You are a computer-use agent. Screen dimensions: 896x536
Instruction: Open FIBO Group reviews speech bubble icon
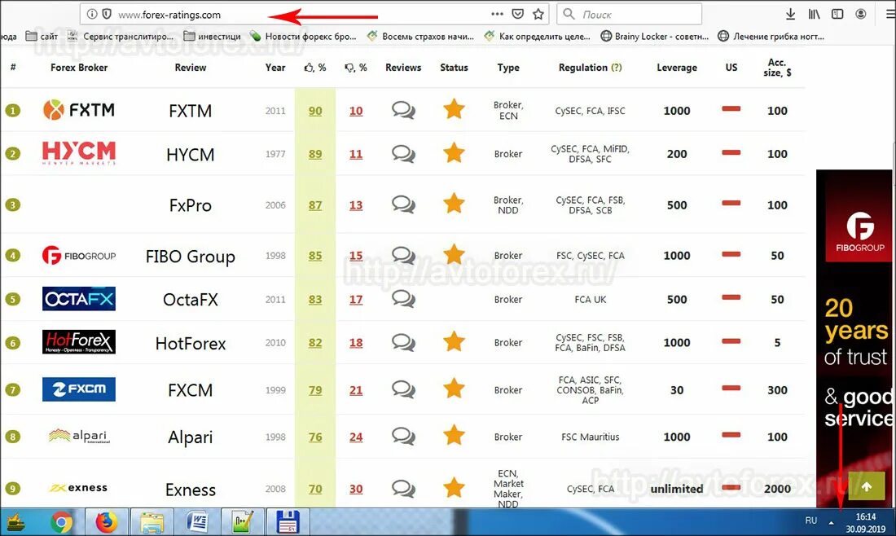[403, 255]
